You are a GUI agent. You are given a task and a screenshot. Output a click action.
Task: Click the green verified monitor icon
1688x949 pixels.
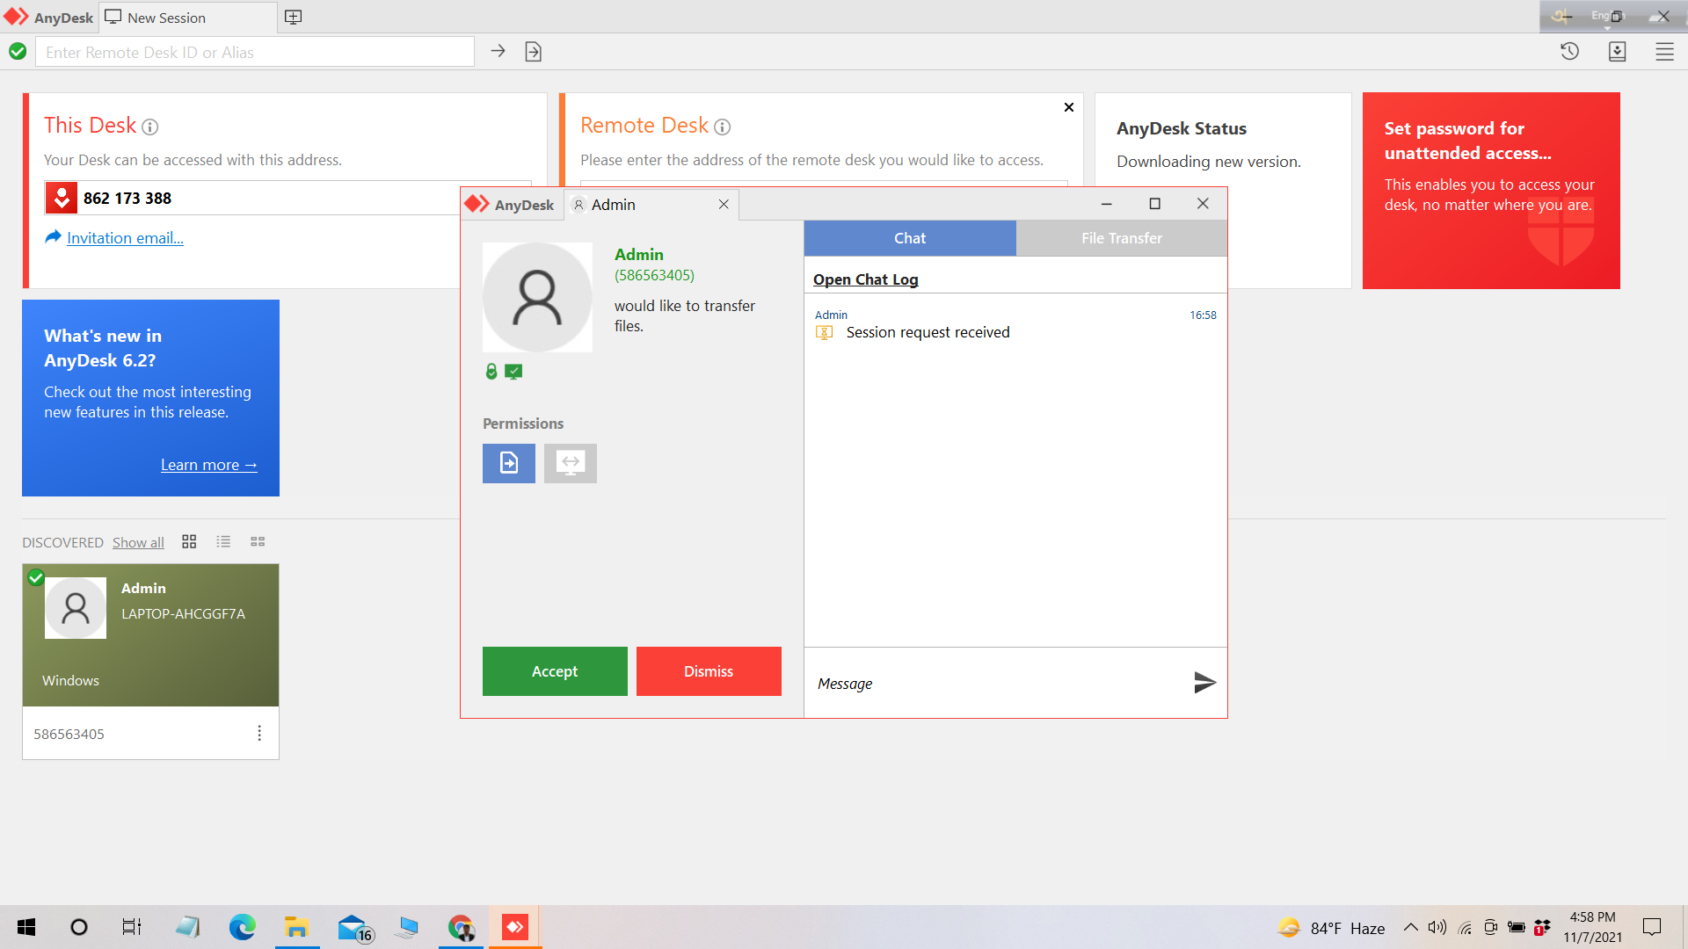(x=514, y=372)
